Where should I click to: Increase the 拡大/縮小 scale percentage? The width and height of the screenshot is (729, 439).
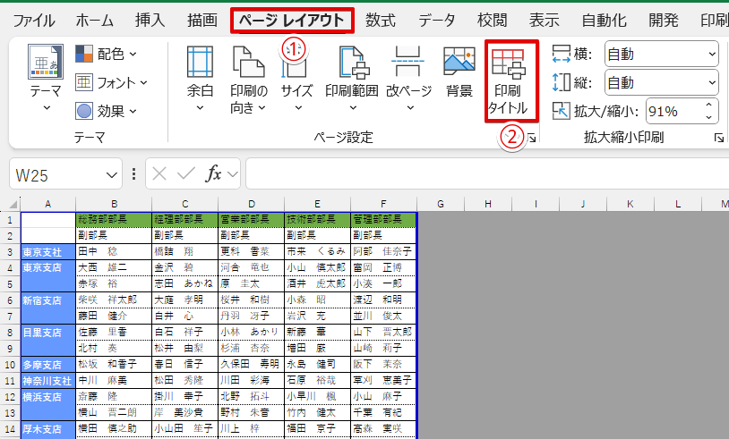point(708,105)
